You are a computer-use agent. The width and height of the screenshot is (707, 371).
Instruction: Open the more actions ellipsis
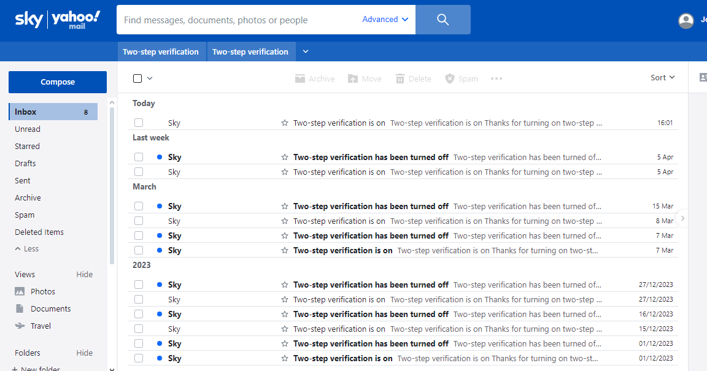(x=496, y=78)
